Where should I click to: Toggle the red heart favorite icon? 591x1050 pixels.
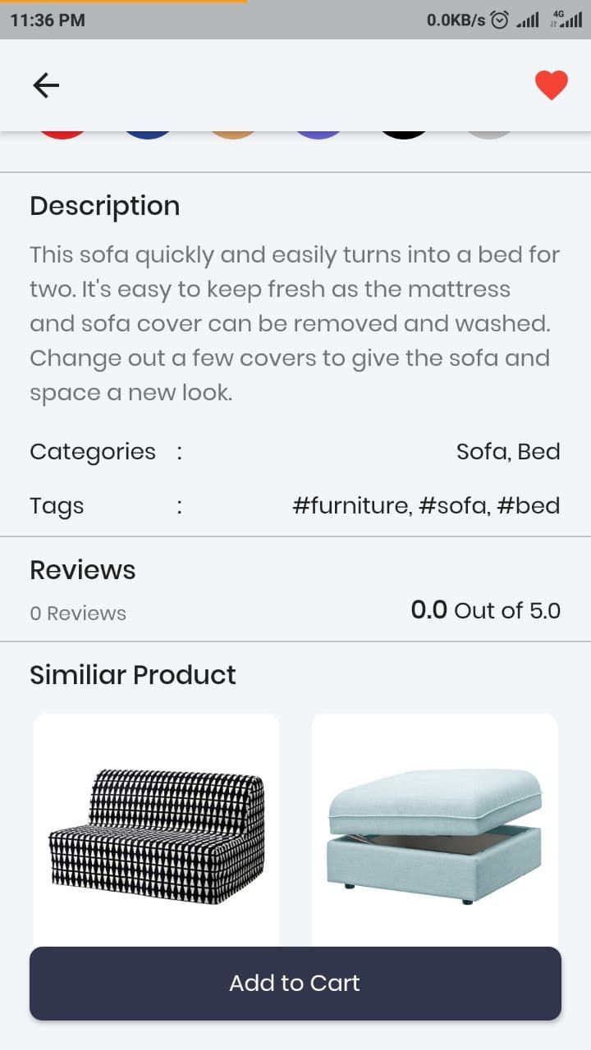[551, 85]
